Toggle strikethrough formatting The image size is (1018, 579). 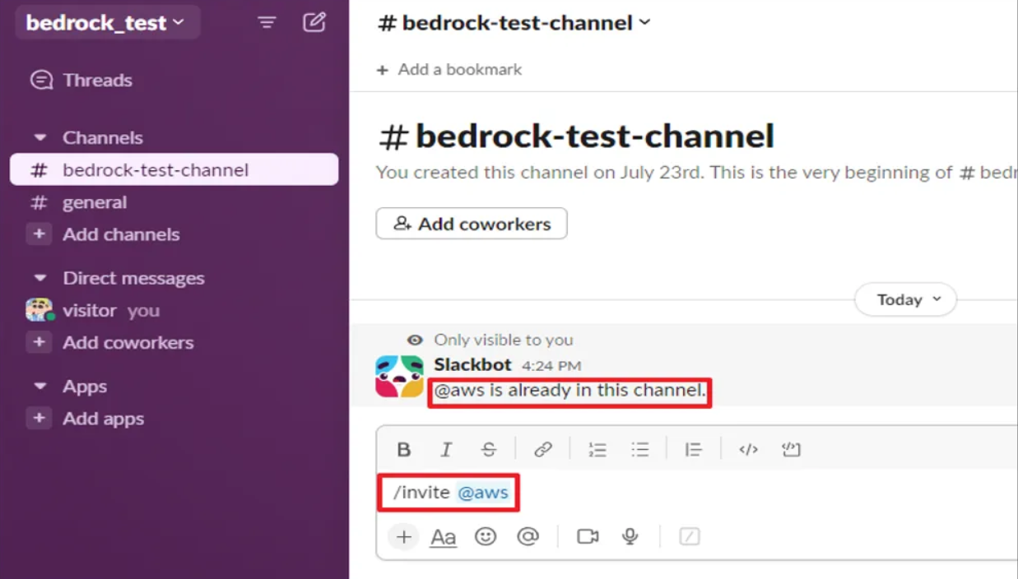point(489,449)
